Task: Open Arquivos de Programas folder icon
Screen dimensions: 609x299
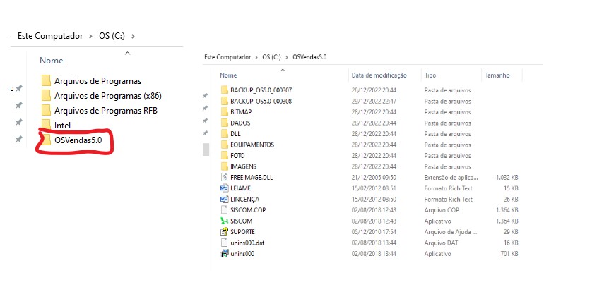Action: [46, 81]
